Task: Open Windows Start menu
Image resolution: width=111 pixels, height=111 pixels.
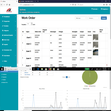Action: click(x=2, y=69)
